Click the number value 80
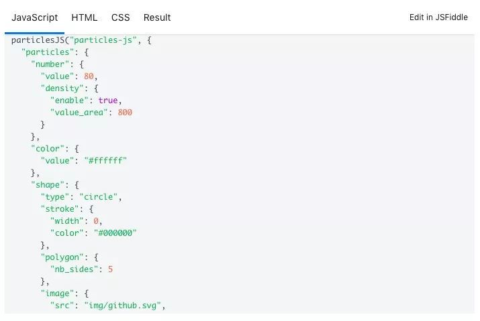The width and height of the screenshot is (480, 321). pyautogui.click(x=89, y=76)
